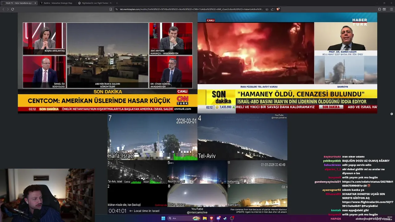
Task: Click the intelcamslive multi-camera stream
Action: pos(197,164)
